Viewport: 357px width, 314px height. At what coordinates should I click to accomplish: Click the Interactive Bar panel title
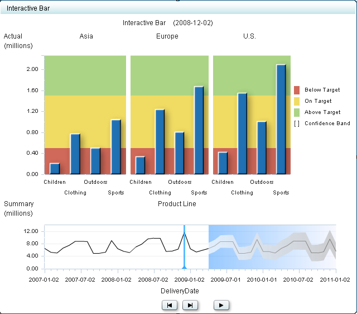[28, 8]
